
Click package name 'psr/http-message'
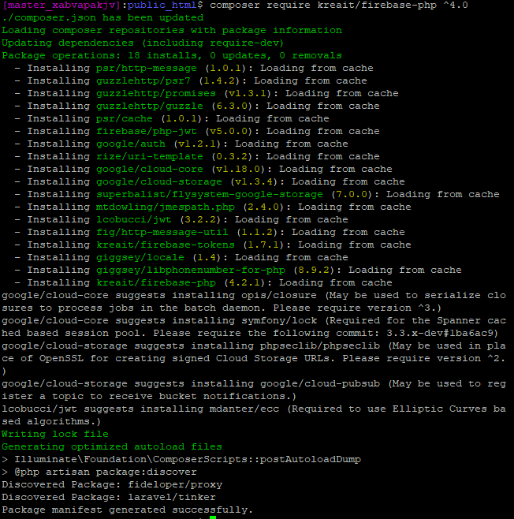[146, 68]
